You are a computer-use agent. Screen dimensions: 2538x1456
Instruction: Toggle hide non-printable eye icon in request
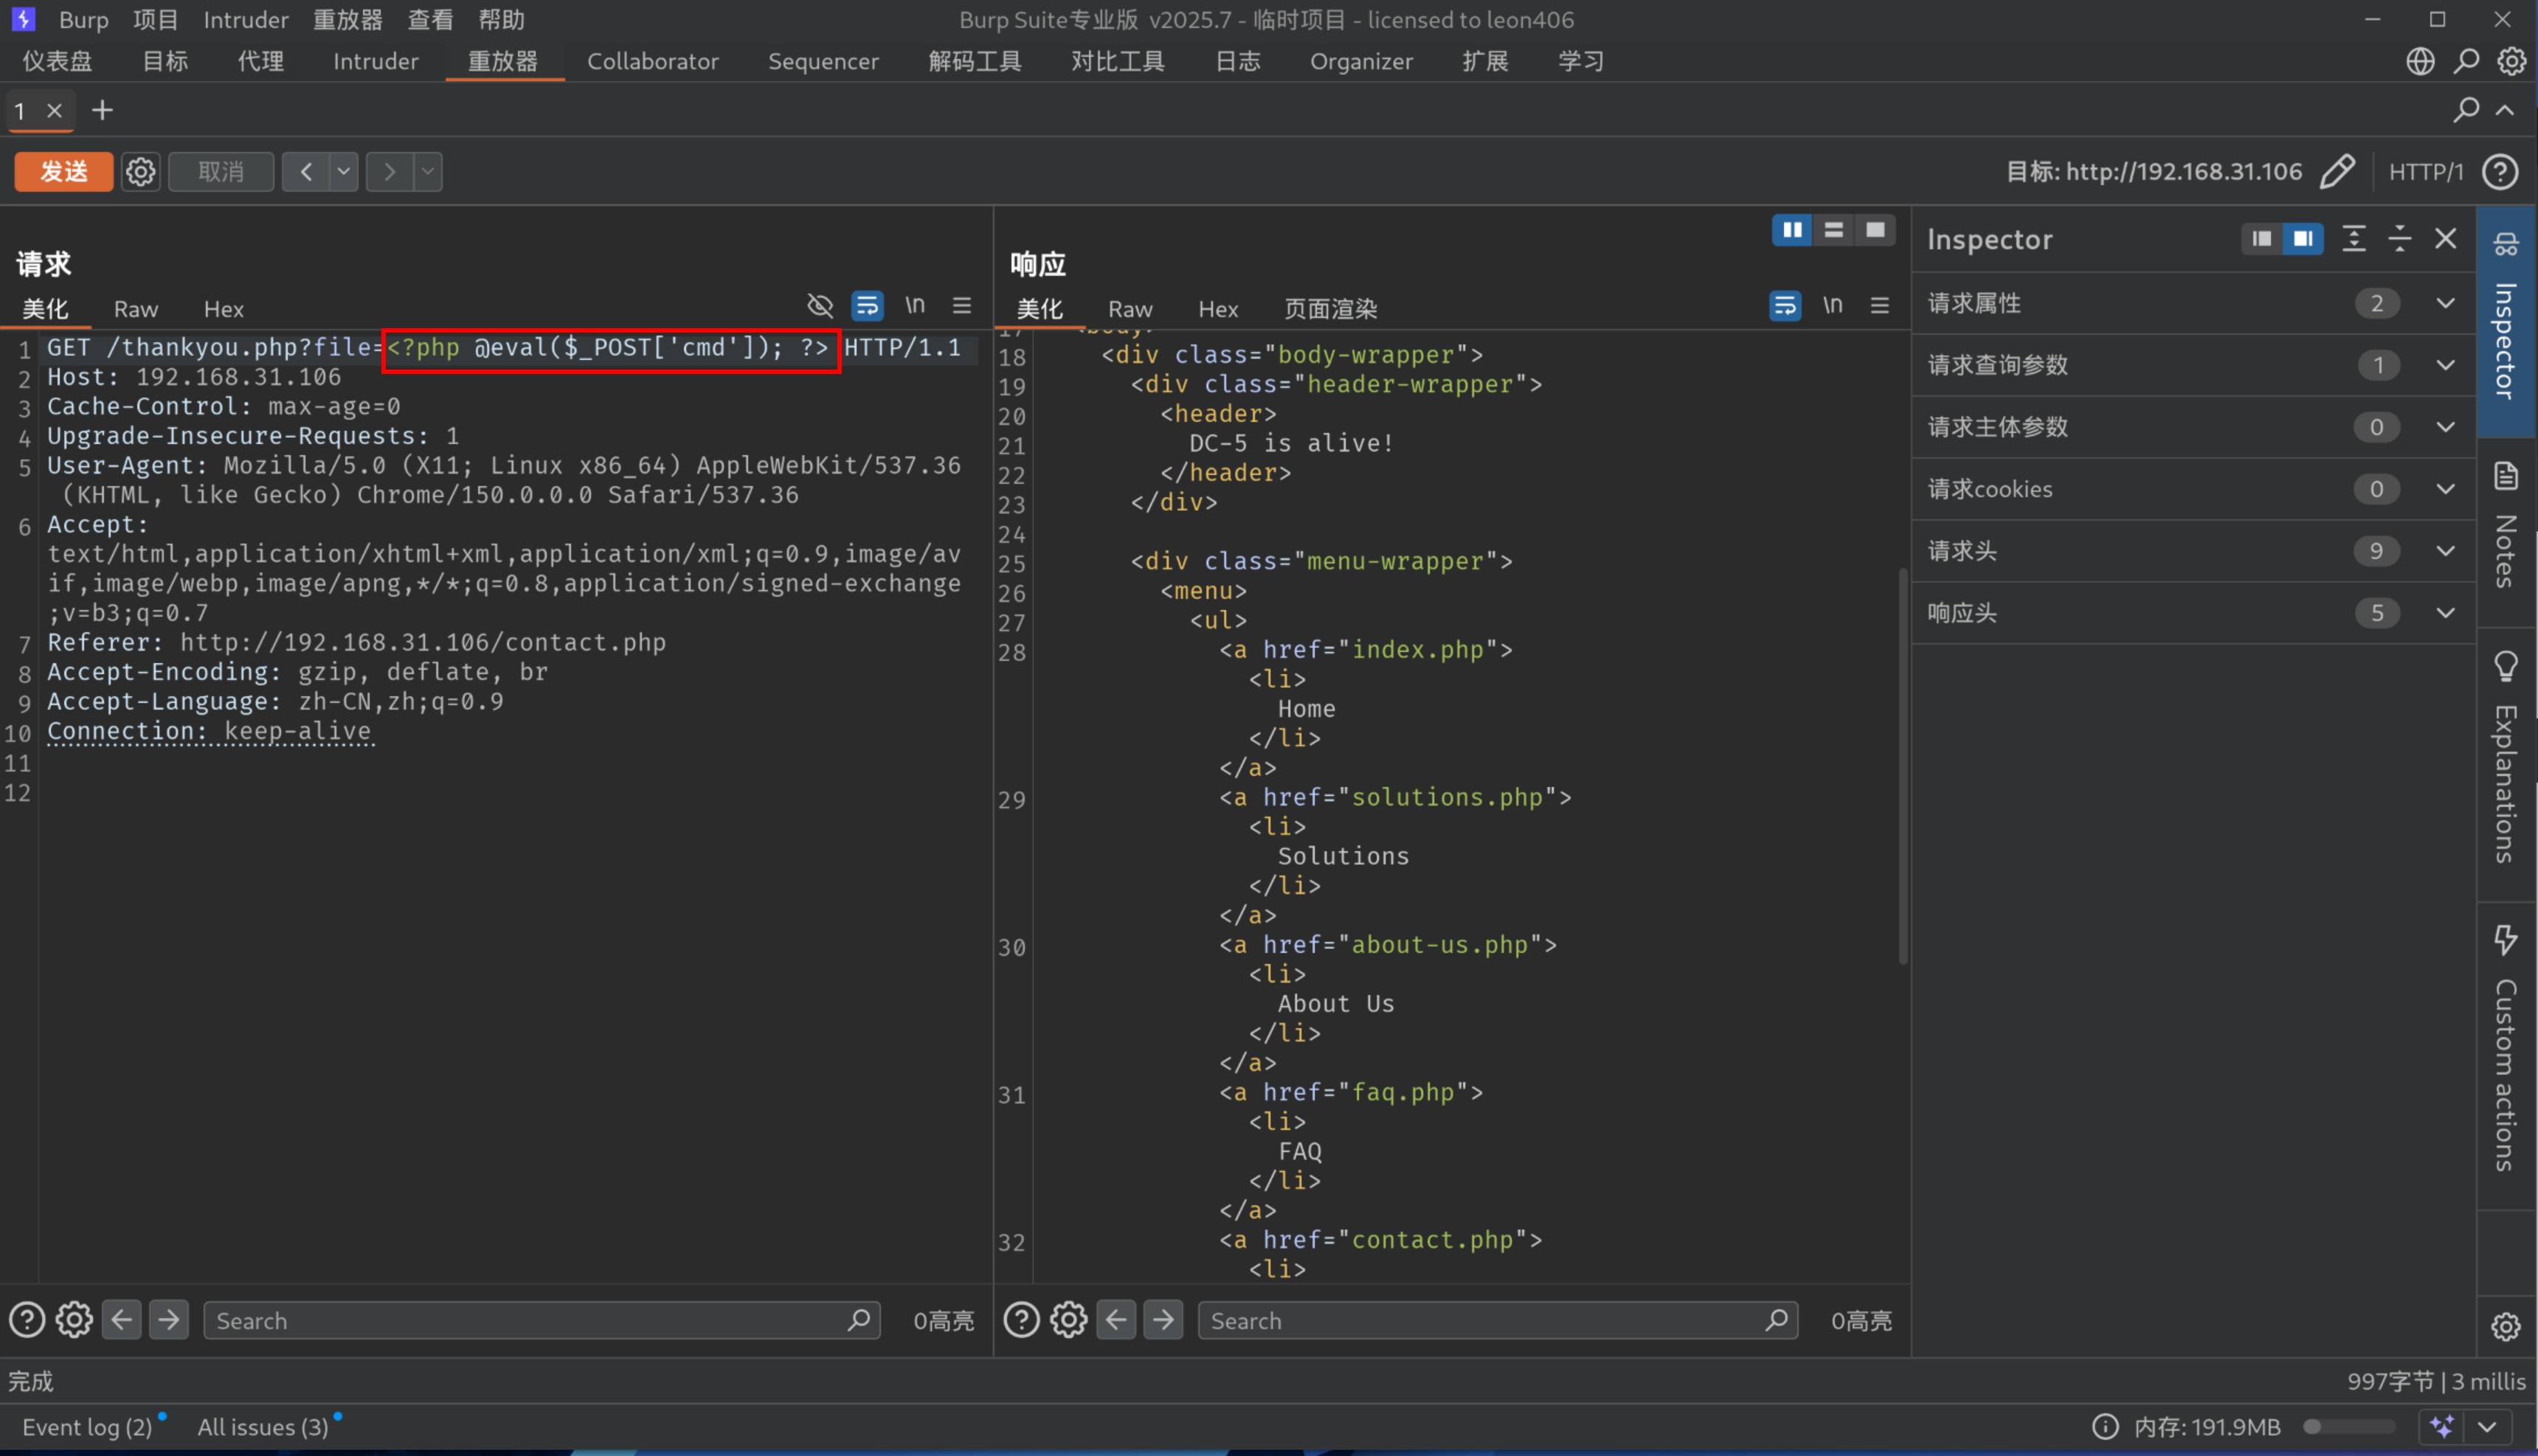pyautogui.click(x=819, y=305)
